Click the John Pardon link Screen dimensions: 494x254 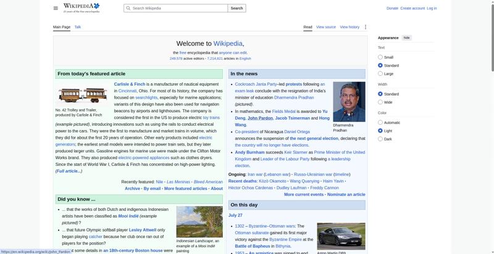click(260, 118)
